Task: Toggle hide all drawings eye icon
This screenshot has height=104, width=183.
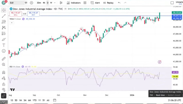Action: 4,90
